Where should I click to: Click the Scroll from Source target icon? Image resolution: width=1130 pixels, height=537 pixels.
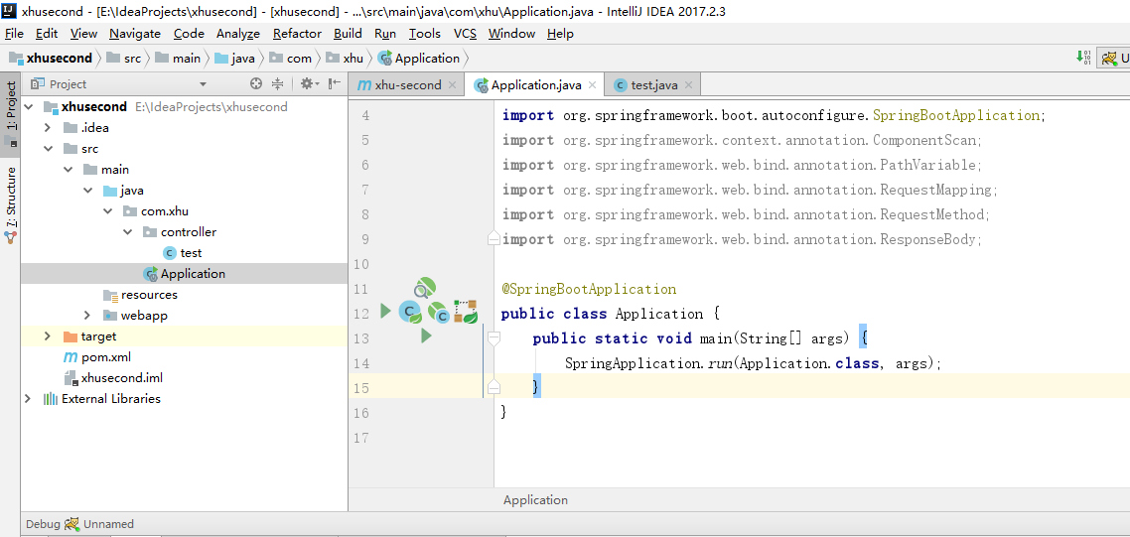pyautogui.click(x=256, y=84)
